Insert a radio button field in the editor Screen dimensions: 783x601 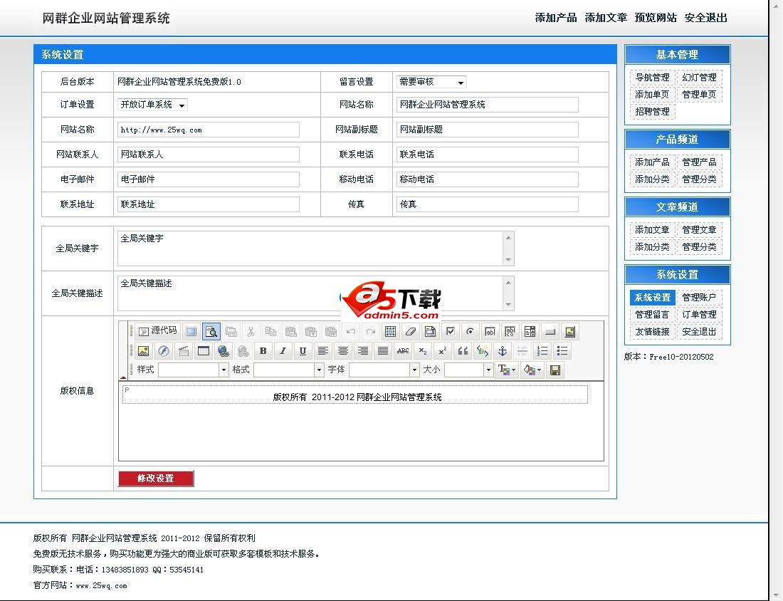click(x=471, y=331)
